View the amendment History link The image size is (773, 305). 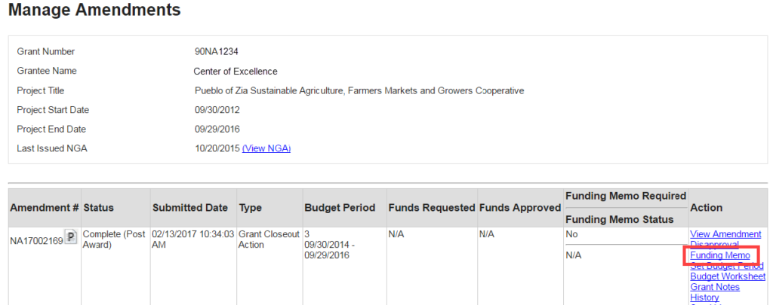[704, 297]
